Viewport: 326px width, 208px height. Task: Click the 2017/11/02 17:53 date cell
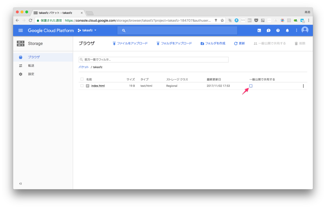point(218,86)
